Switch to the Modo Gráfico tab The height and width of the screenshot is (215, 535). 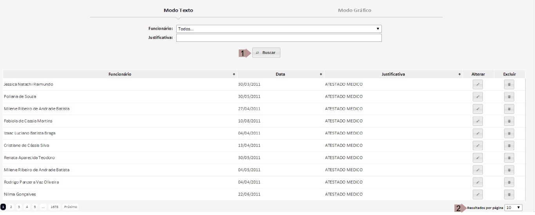click(354, 10)
